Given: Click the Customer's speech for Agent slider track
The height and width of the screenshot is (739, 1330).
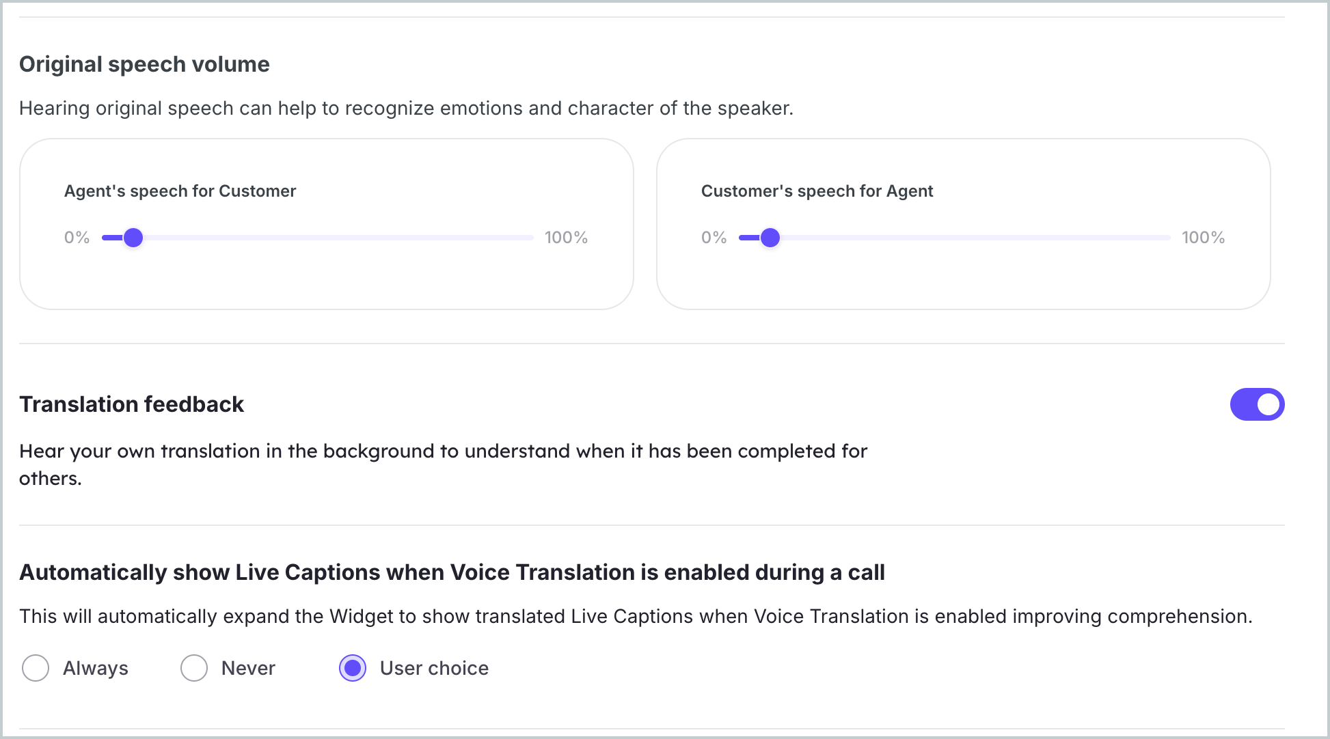Looking at the screenshot, I should tap(971, 238).
